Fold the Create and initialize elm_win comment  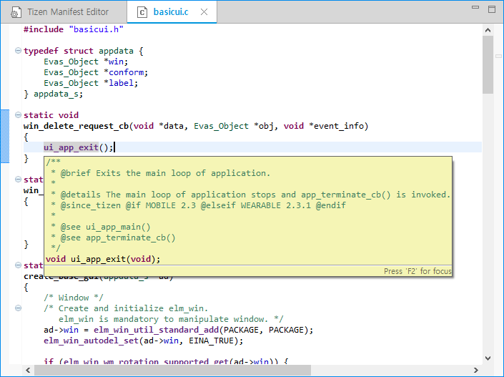(x=18, y=308)
